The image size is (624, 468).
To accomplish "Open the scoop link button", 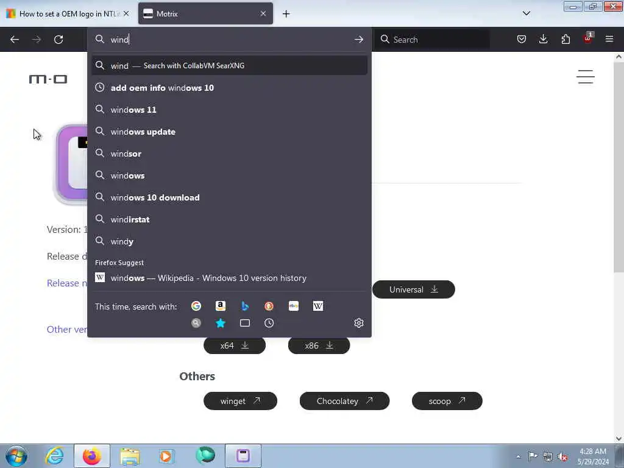I will (447, 401).
